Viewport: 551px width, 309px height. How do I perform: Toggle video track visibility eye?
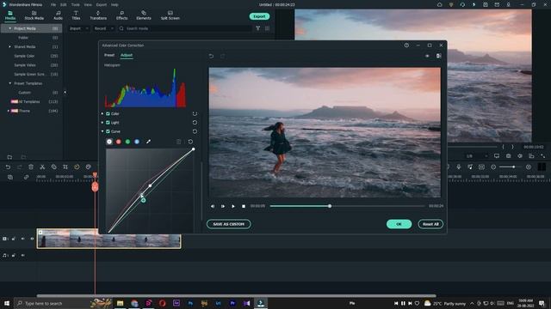click(32, 239)
